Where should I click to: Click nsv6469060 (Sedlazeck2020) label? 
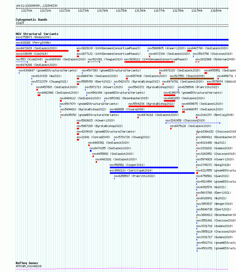(x=65, y=59)
